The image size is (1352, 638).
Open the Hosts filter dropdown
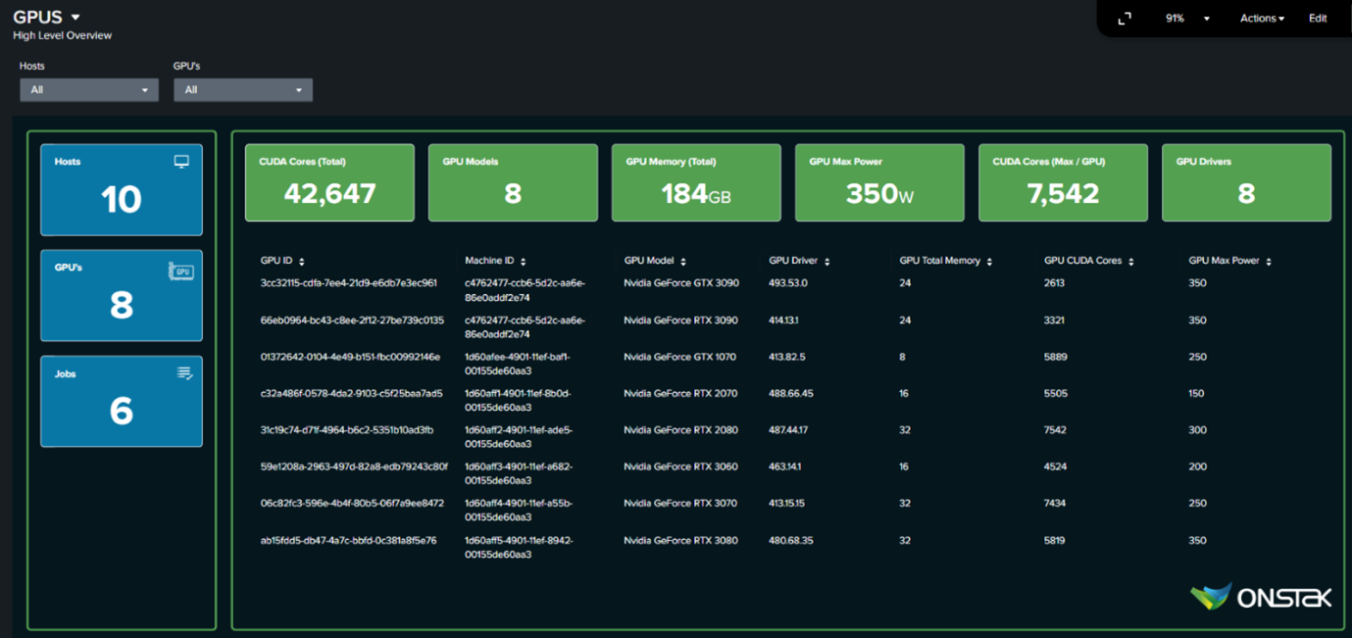point(89,90)
